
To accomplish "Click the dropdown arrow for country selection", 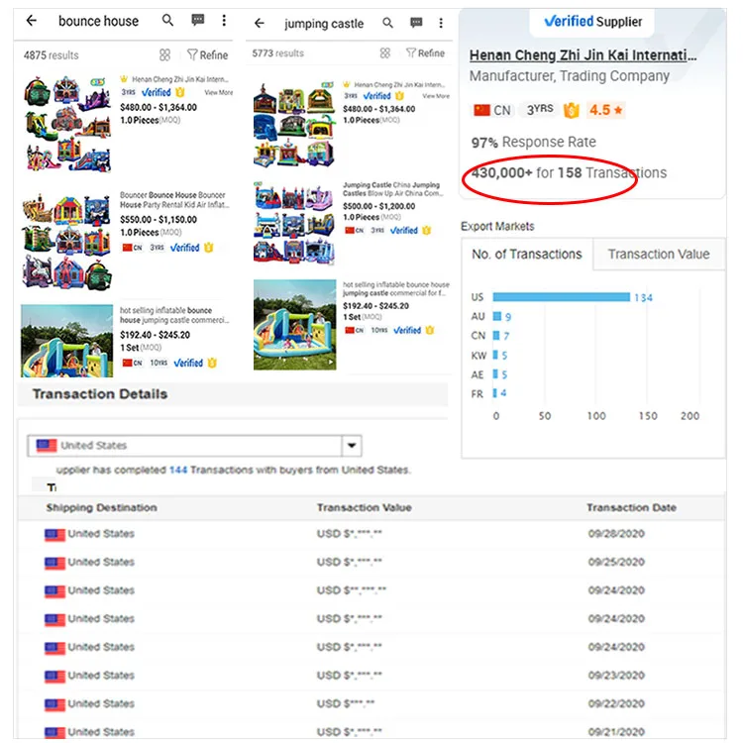I will (x=352, y=446).
